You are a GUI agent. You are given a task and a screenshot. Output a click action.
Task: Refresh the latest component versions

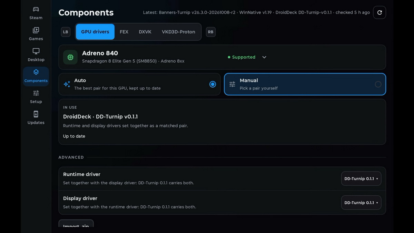tap(379, 12)
